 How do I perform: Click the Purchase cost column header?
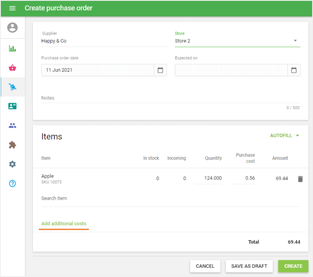[245, 158]
